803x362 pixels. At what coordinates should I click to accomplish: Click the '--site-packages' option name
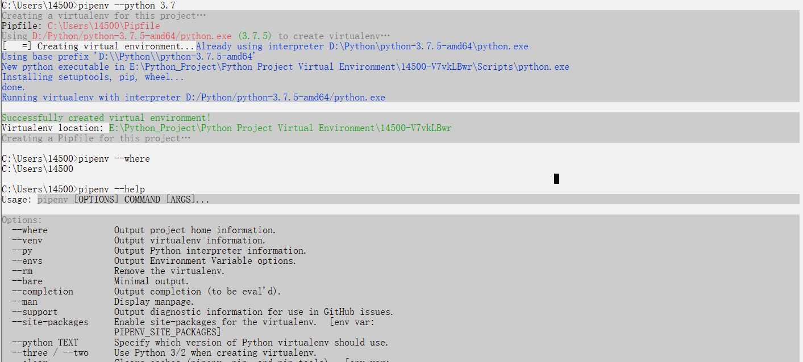coord(50,322)
